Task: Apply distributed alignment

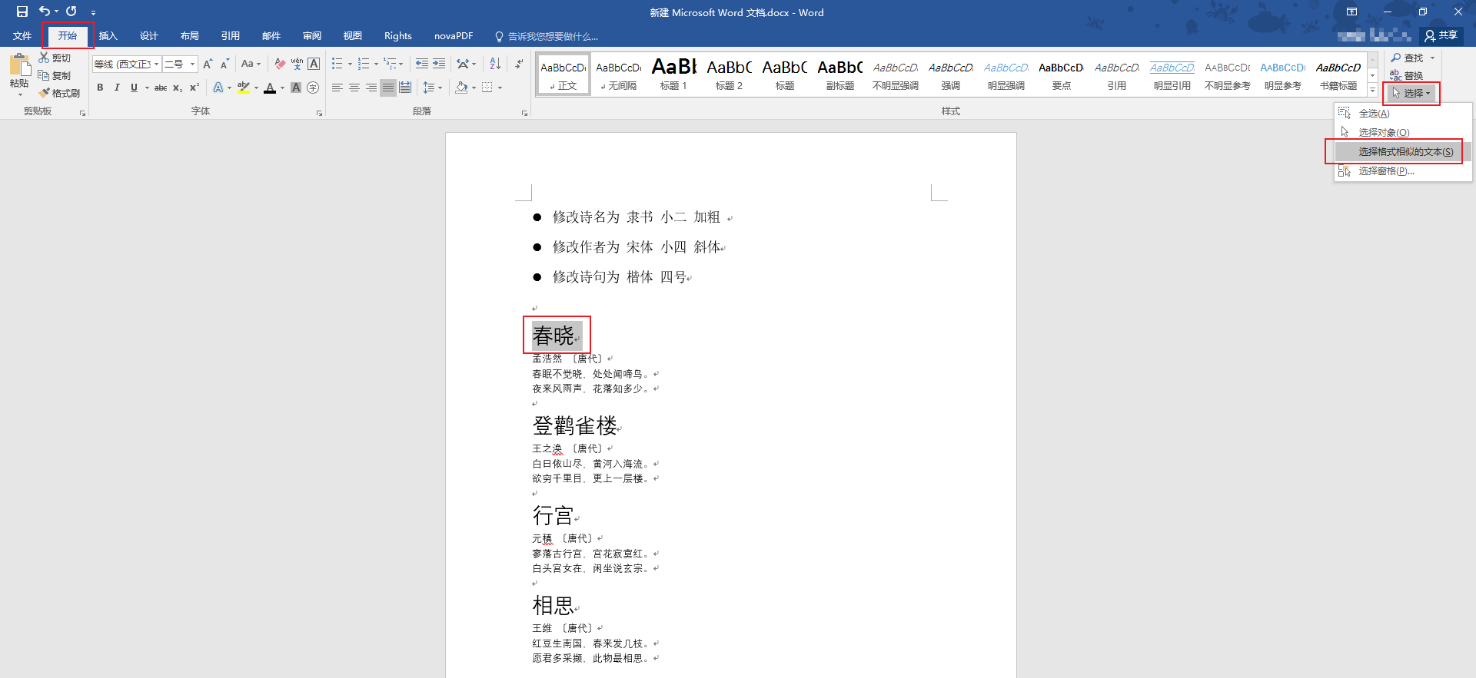Action: (x=405, y=88)
